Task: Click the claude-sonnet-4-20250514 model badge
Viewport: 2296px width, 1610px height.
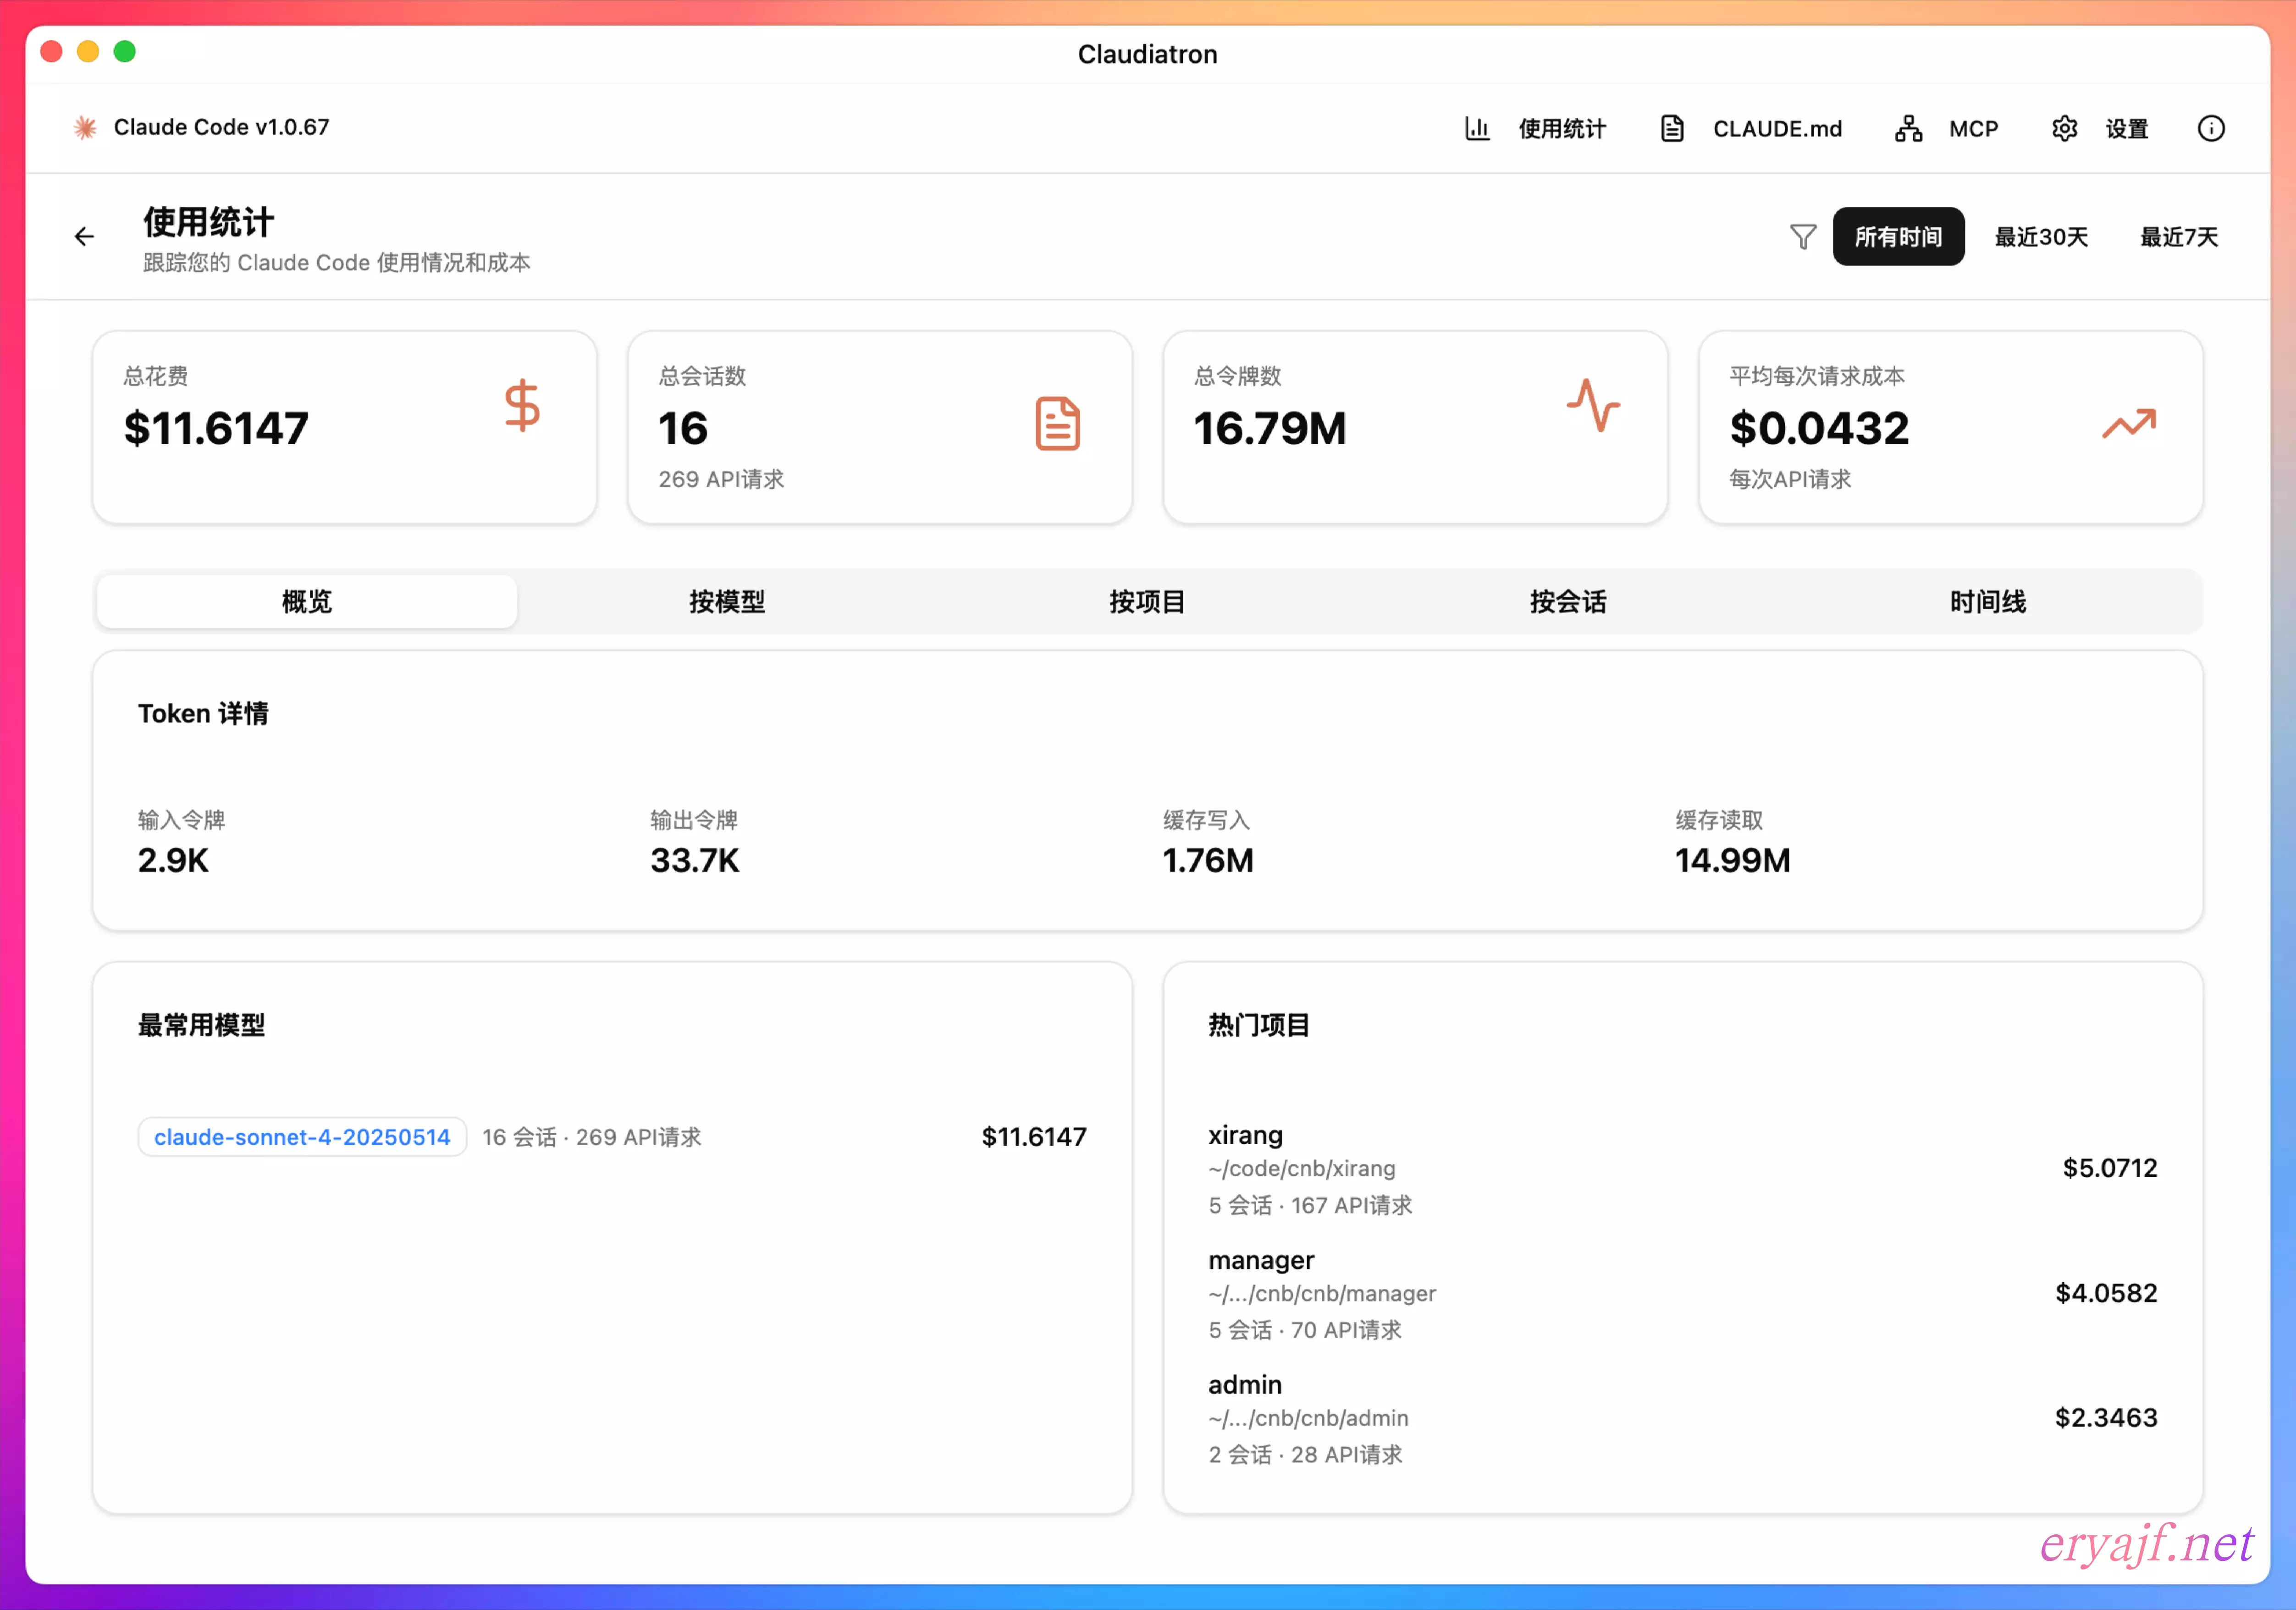Action: (302, 1137)
